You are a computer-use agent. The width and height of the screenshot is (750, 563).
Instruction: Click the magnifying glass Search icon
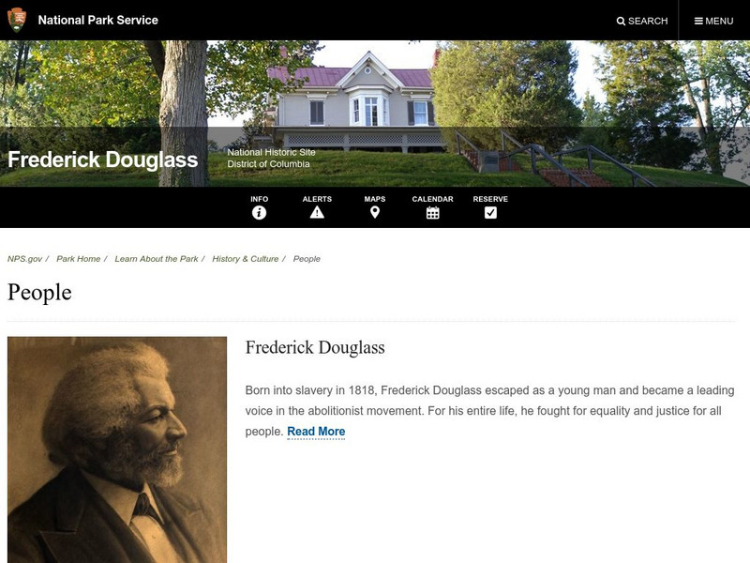point(621,21)
